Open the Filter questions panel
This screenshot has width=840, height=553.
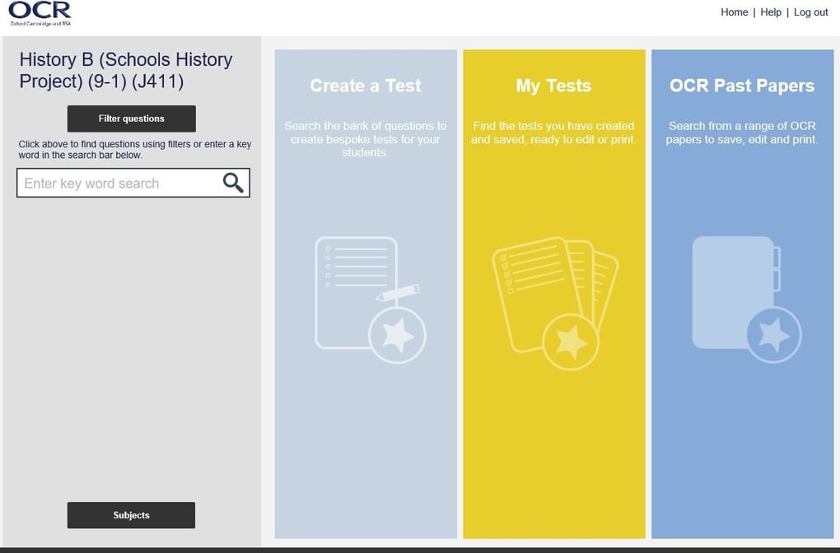(x=130, y=118)
